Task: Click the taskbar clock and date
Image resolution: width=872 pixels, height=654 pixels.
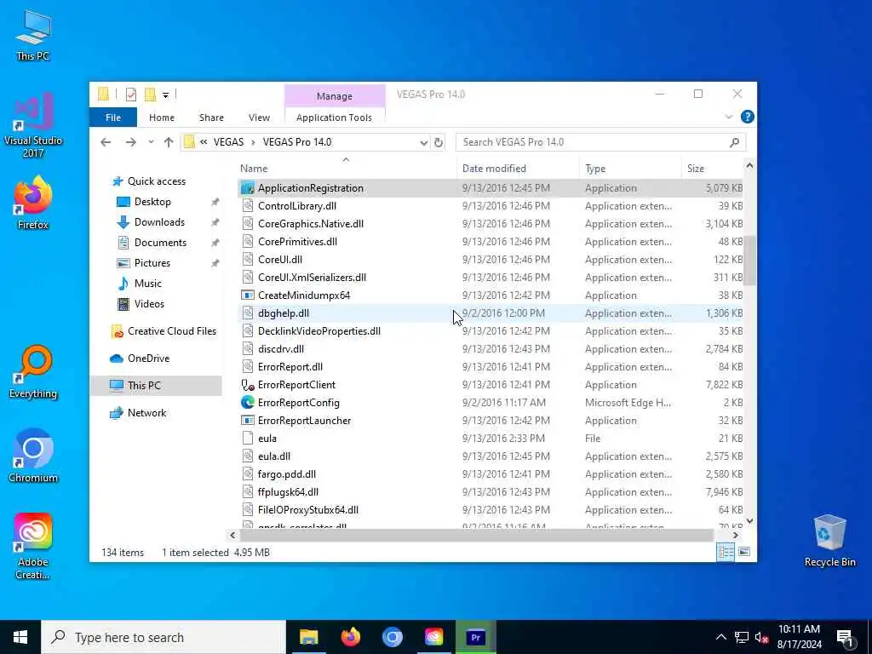Action: pyautogui.click(x=799, y=637)
